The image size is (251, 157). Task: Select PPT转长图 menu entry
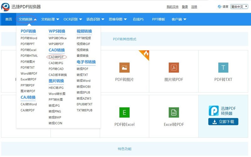tap(56, 100)
